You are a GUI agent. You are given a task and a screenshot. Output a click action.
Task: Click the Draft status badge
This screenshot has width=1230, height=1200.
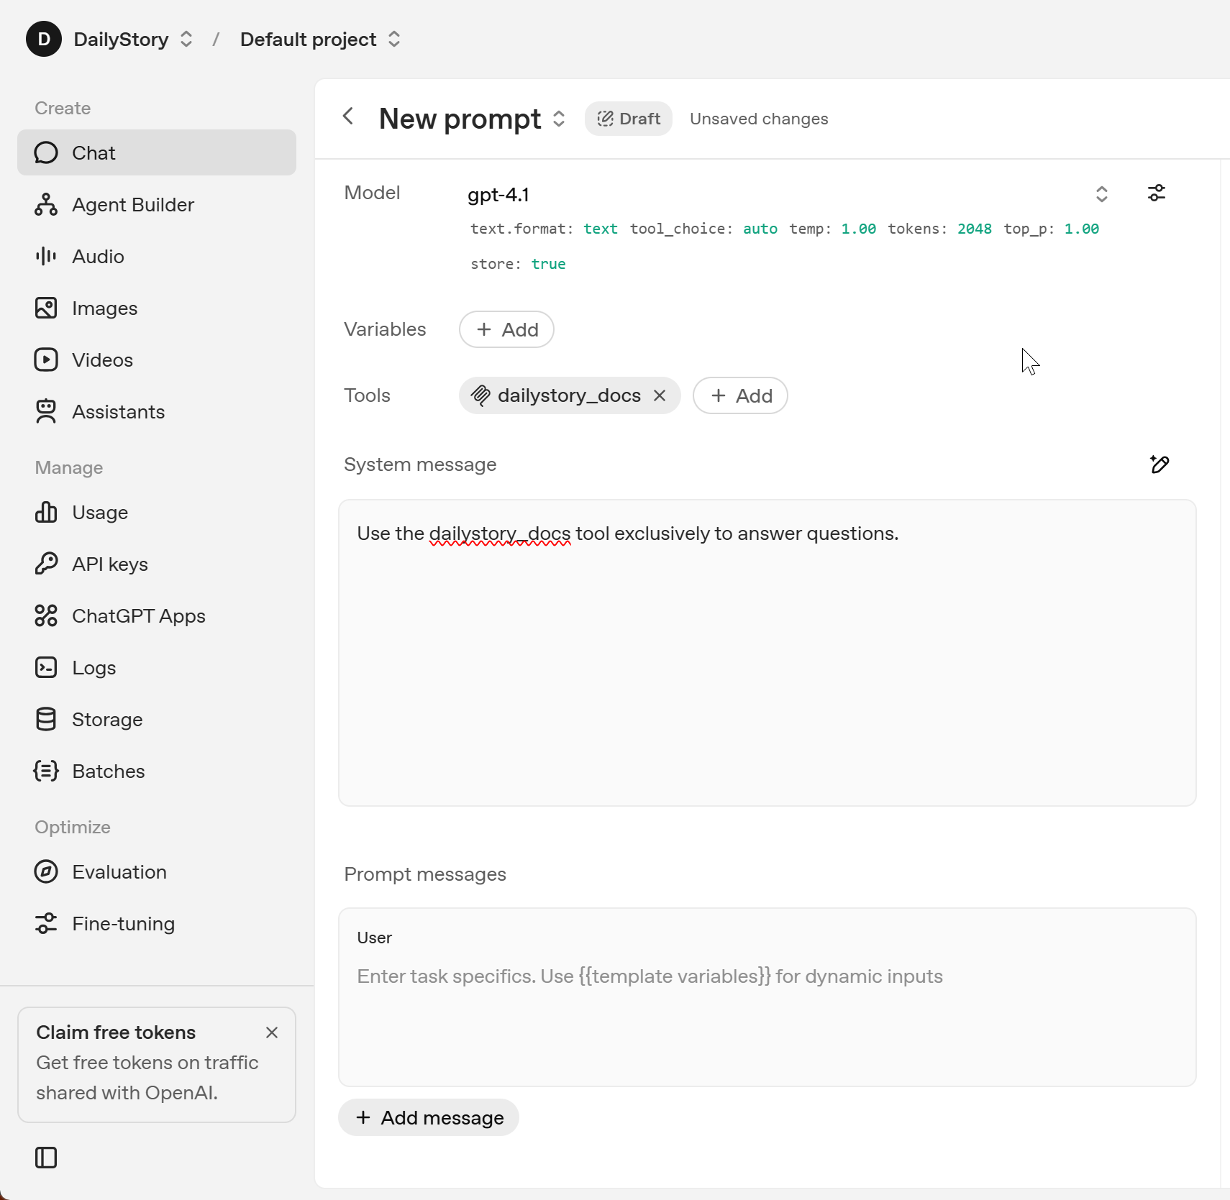tap(629, 119)
